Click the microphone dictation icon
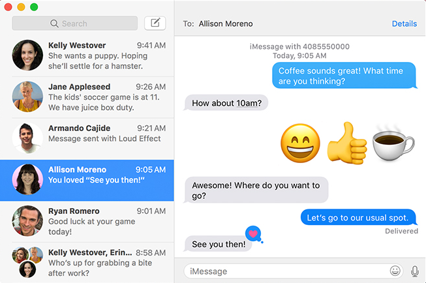This screenshot has width=426, height=283. (415, 271)
